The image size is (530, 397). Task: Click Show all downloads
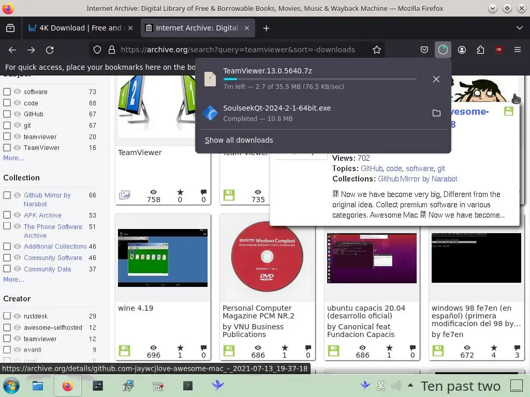click(x=239, y=140)
